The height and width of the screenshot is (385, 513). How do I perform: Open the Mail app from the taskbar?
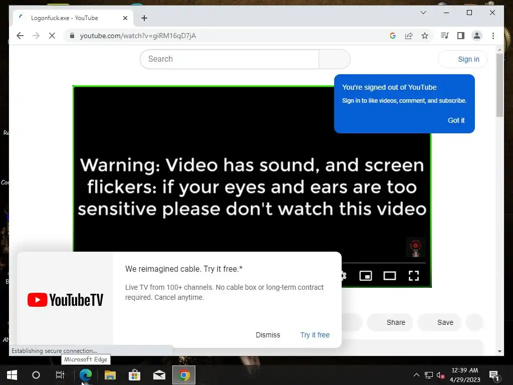pos(159,375)
